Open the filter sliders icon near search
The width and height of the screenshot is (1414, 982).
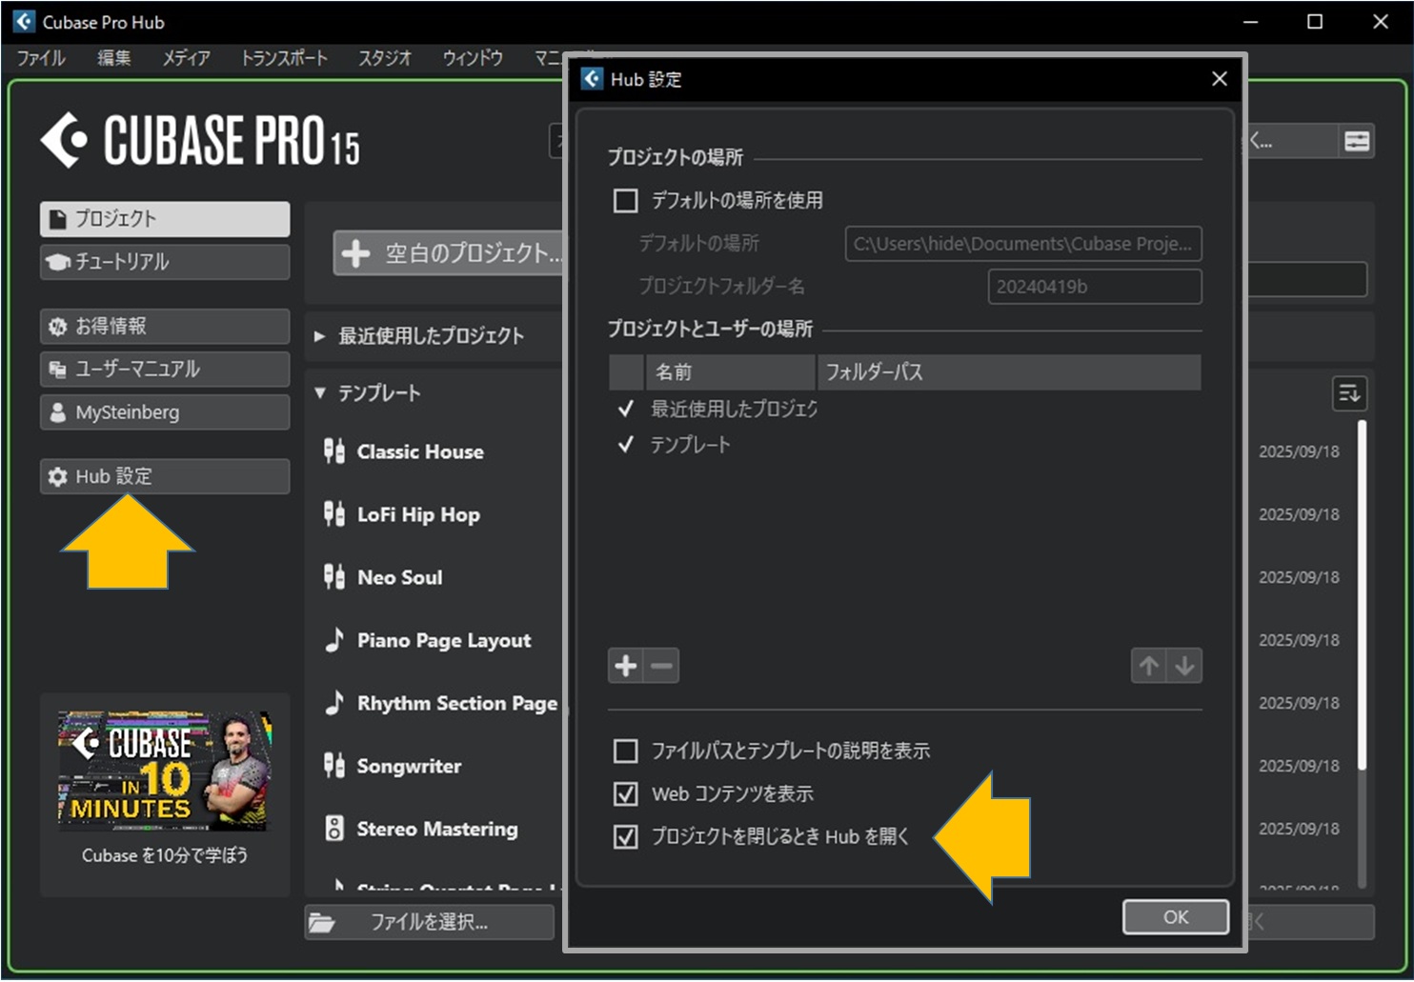coord(1357,140)
